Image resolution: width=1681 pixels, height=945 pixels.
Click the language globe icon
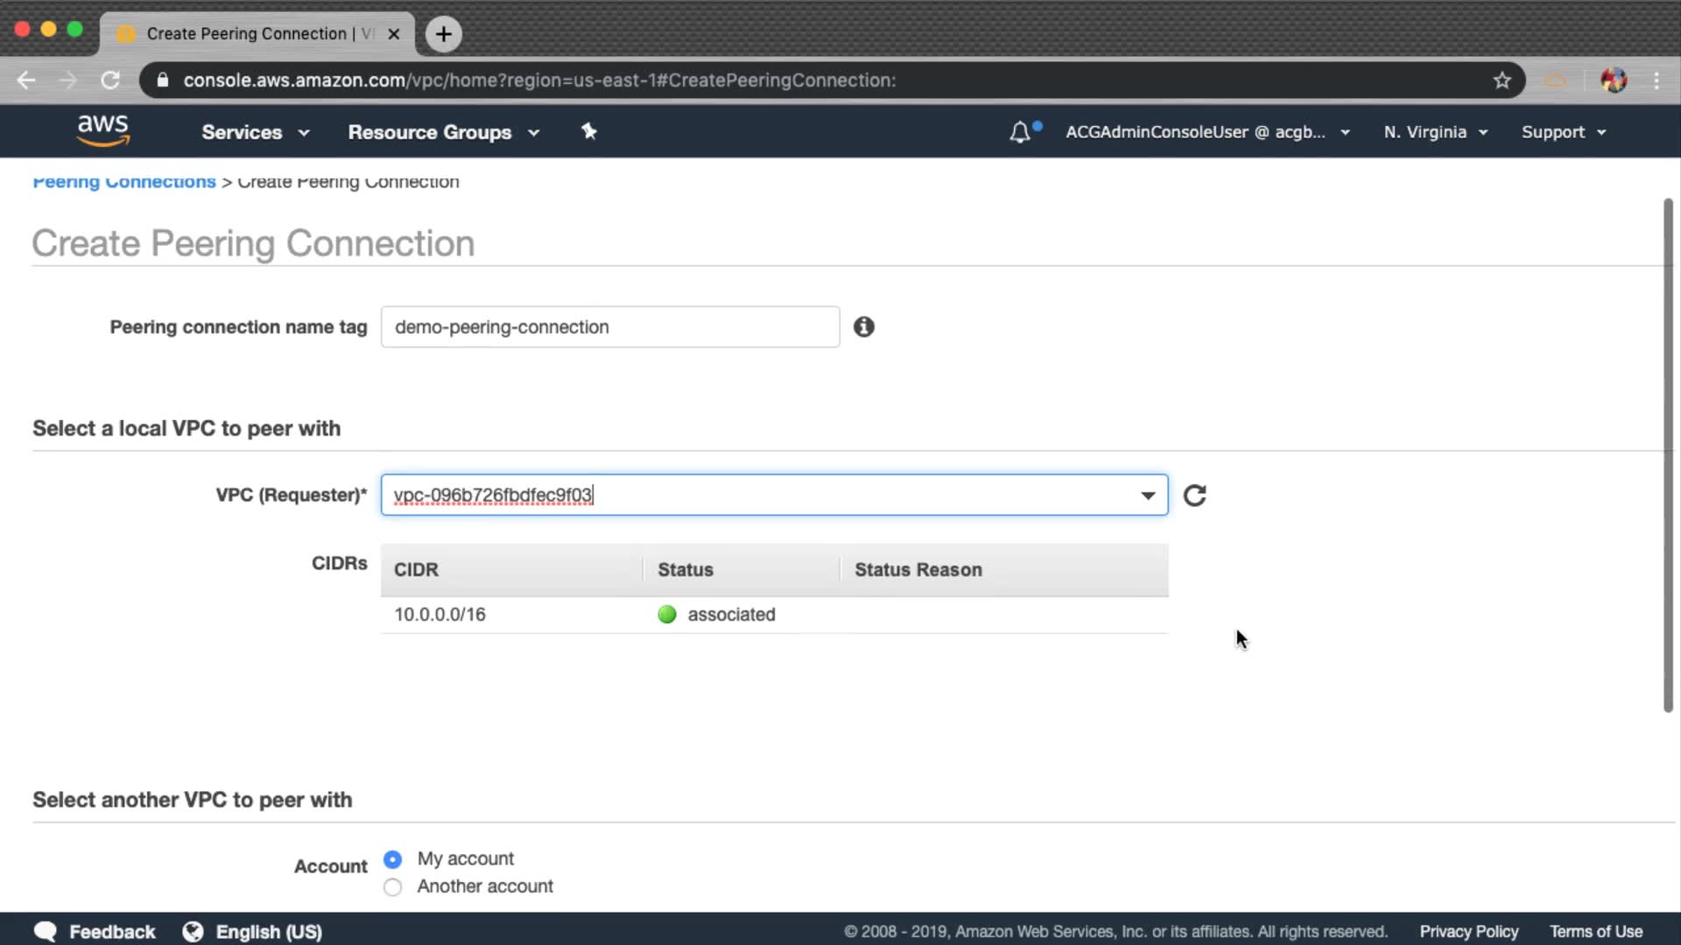tap(193, 932)
